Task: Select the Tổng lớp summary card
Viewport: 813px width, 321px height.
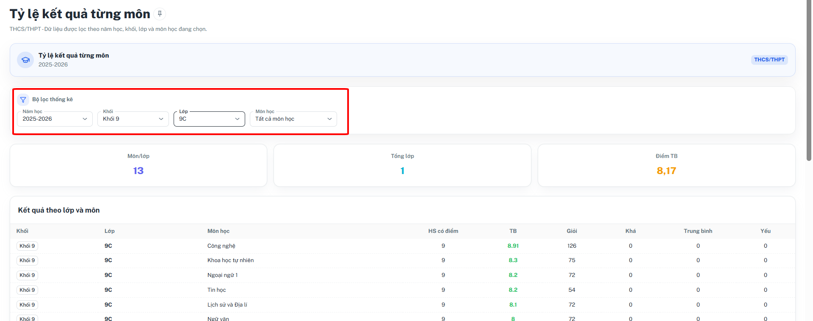Action: (402, 165)
